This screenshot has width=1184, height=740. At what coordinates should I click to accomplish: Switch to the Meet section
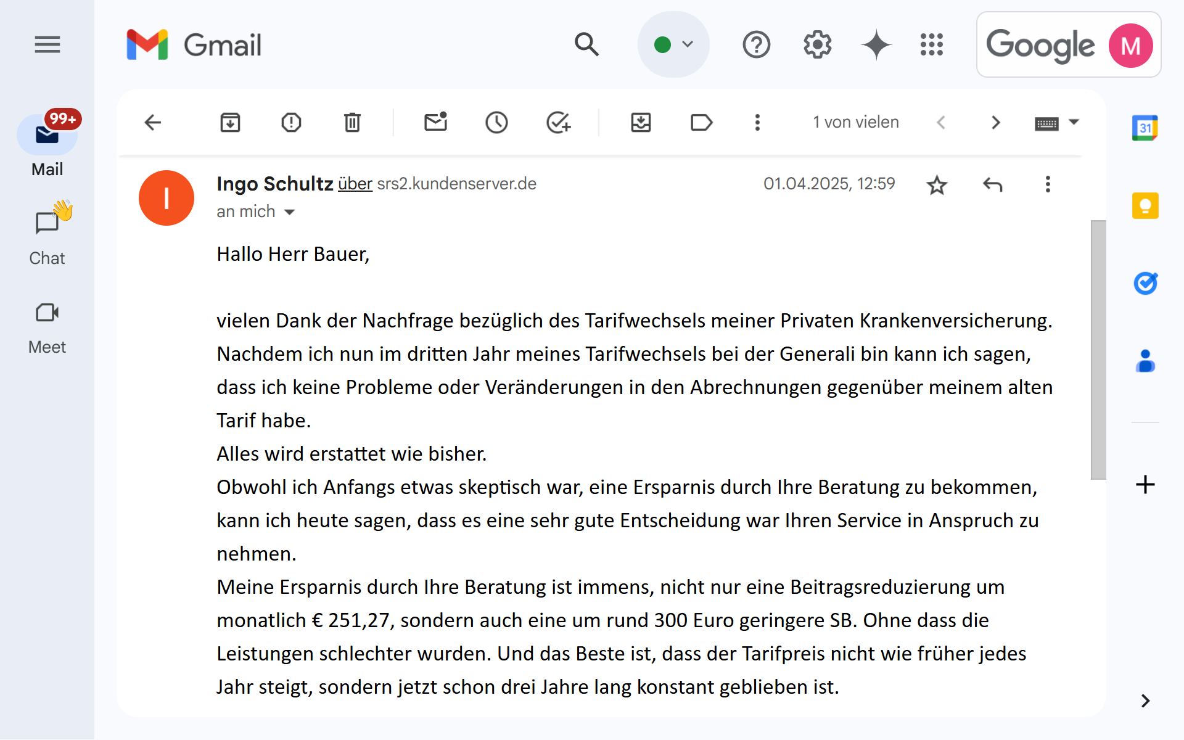[47, 324]
